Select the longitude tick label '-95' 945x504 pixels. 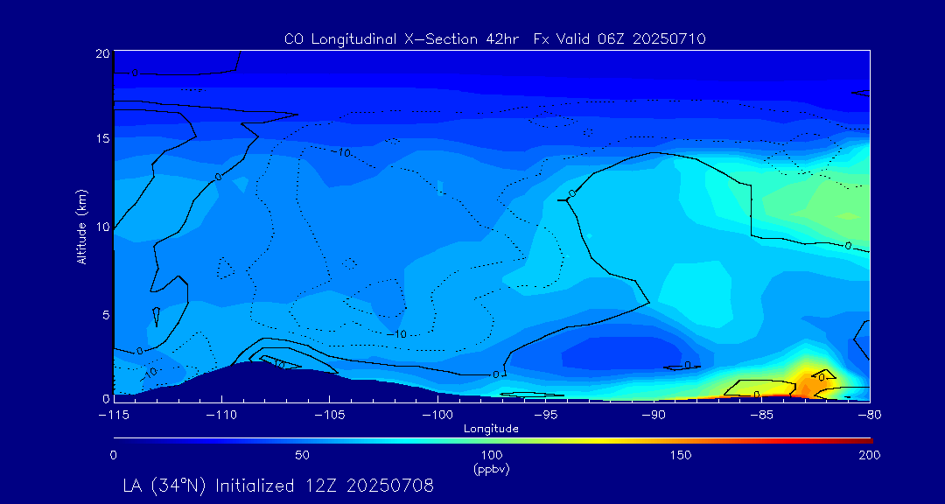[545, 416]
